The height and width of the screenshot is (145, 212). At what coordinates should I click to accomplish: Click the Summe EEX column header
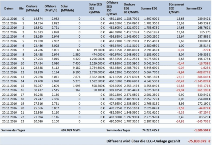click(194, 8)
